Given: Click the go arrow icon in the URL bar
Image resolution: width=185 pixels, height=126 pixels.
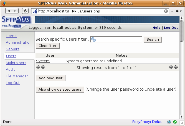Looking at the screenshot, I should 166,11.
